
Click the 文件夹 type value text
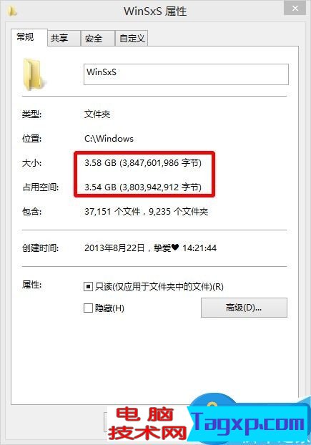point(97,114)
